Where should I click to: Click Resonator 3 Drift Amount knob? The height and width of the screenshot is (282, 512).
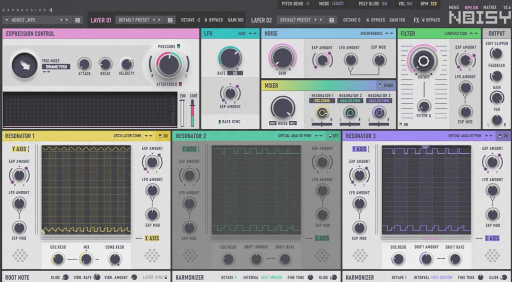(426, 259)
